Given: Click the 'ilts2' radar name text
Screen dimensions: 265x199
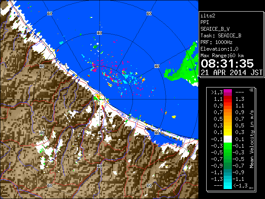Looking at the screenshot, I should point(208,16).
